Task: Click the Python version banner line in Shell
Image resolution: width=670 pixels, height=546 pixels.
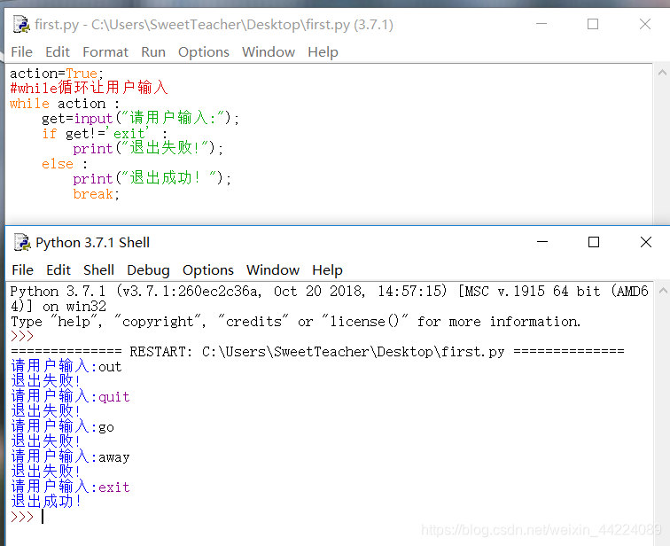Action: (330, 299)
